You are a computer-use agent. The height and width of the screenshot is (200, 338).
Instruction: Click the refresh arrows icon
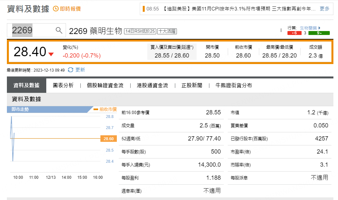(71, 70)
